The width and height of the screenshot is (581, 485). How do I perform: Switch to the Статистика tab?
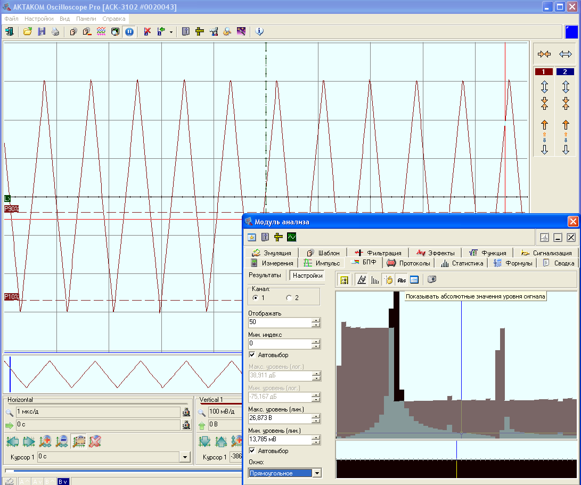click(x=462, y=263)
